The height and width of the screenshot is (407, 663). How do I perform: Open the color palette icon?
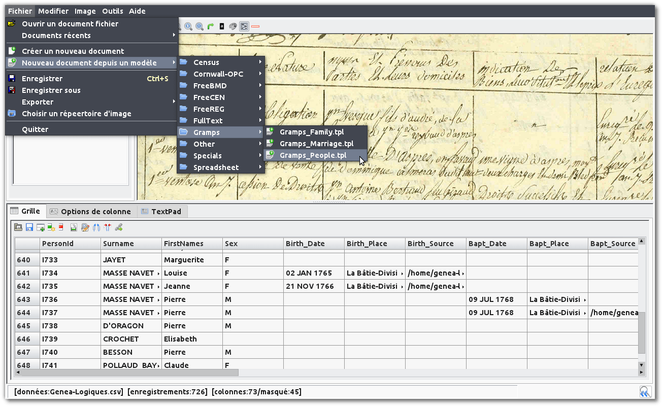click(233, 26)
